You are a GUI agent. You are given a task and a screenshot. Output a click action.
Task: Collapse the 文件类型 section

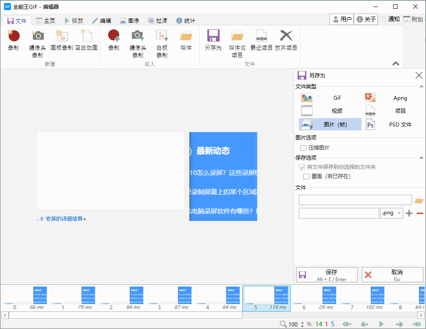(x=421, y=87)
